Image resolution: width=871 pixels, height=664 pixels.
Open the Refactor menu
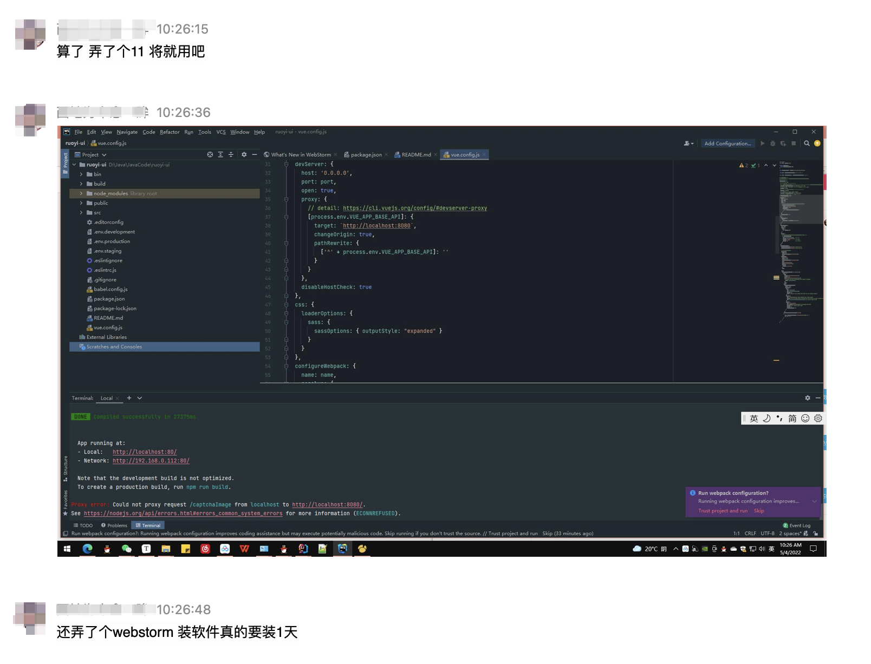click(170, 132)
